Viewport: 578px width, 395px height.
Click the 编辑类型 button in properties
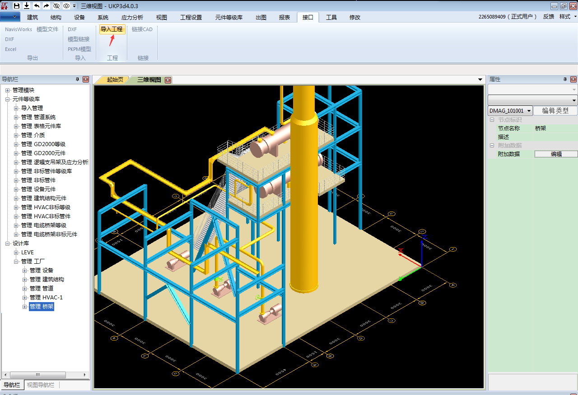(555, 111)
